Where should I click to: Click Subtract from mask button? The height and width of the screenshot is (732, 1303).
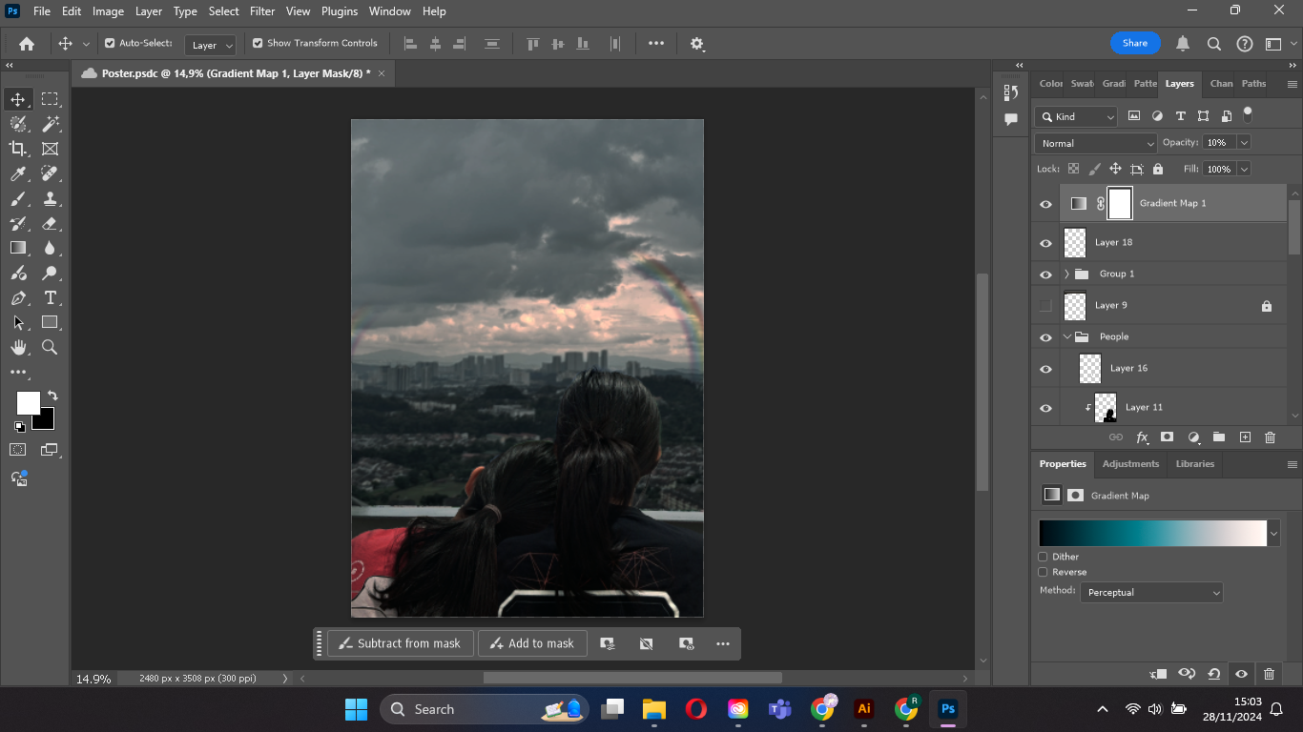pyautogui.click(x=400, y=643)
